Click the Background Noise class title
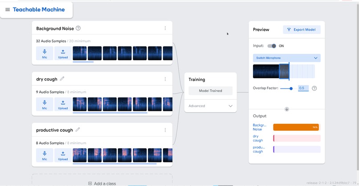 pyautogui.click(x=55, y=28)
